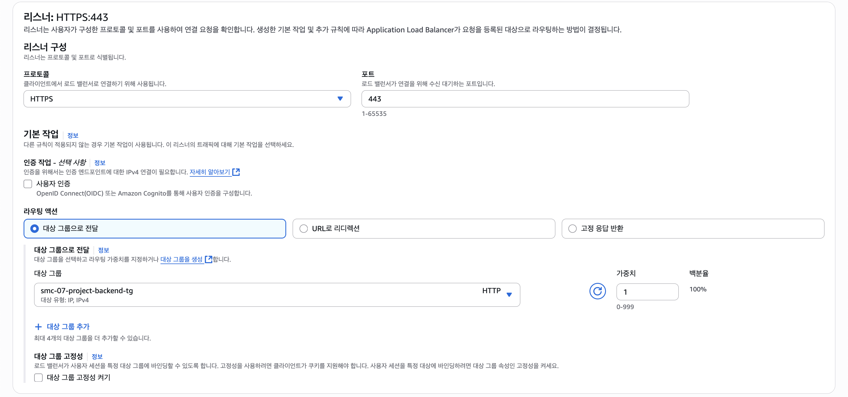Select the 대상 그룹으로 전달 radio option
Screen dimensions: 848x397
pos(34,228)
